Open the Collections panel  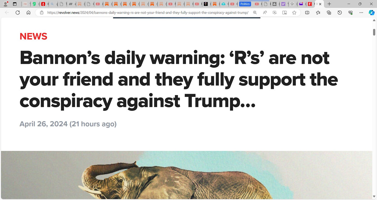329,12
